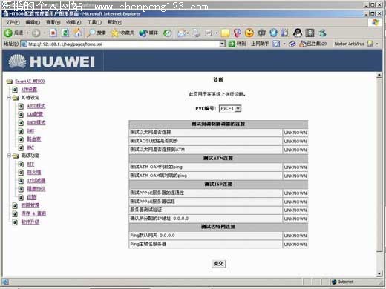Open the SmartAX MT800 root link

tap(30, 82)
